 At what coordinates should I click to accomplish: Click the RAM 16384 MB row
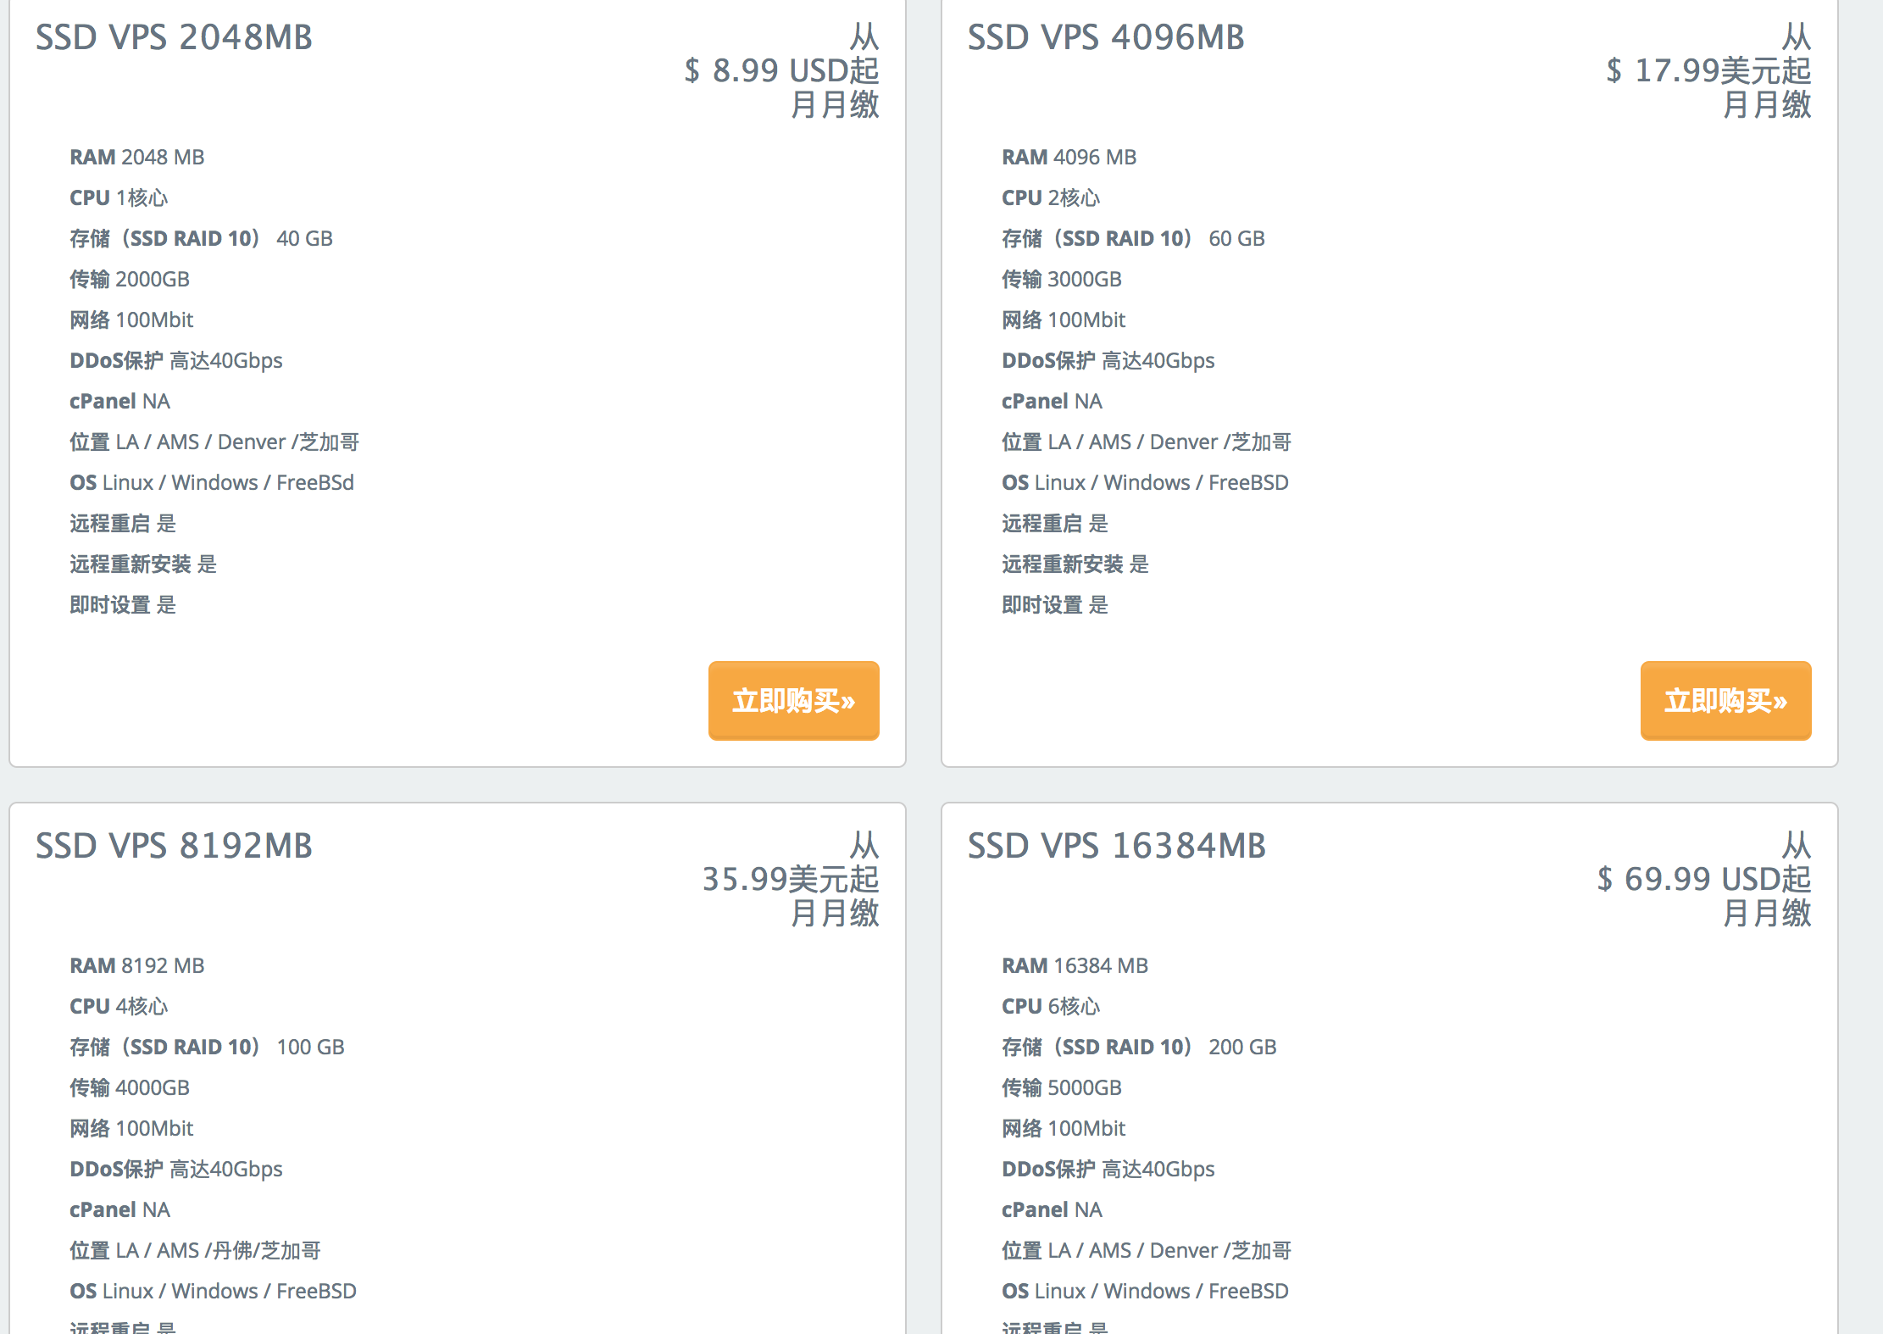[1075, 965]
